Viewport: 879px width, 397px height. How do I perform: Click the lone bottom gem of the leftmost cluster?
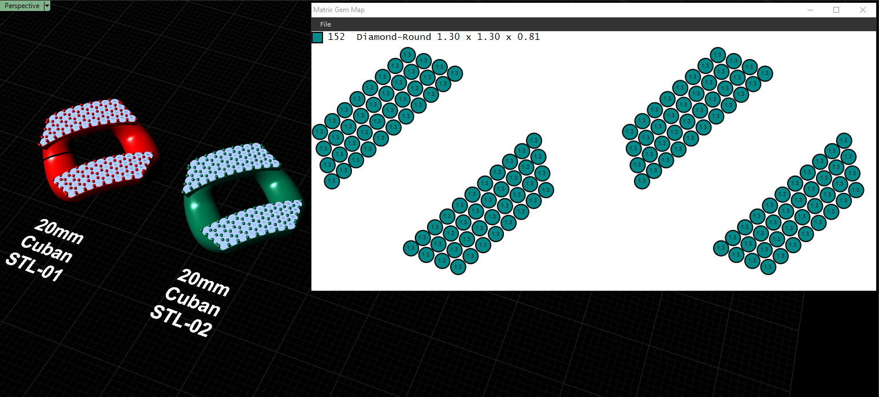tap(332, 181)
